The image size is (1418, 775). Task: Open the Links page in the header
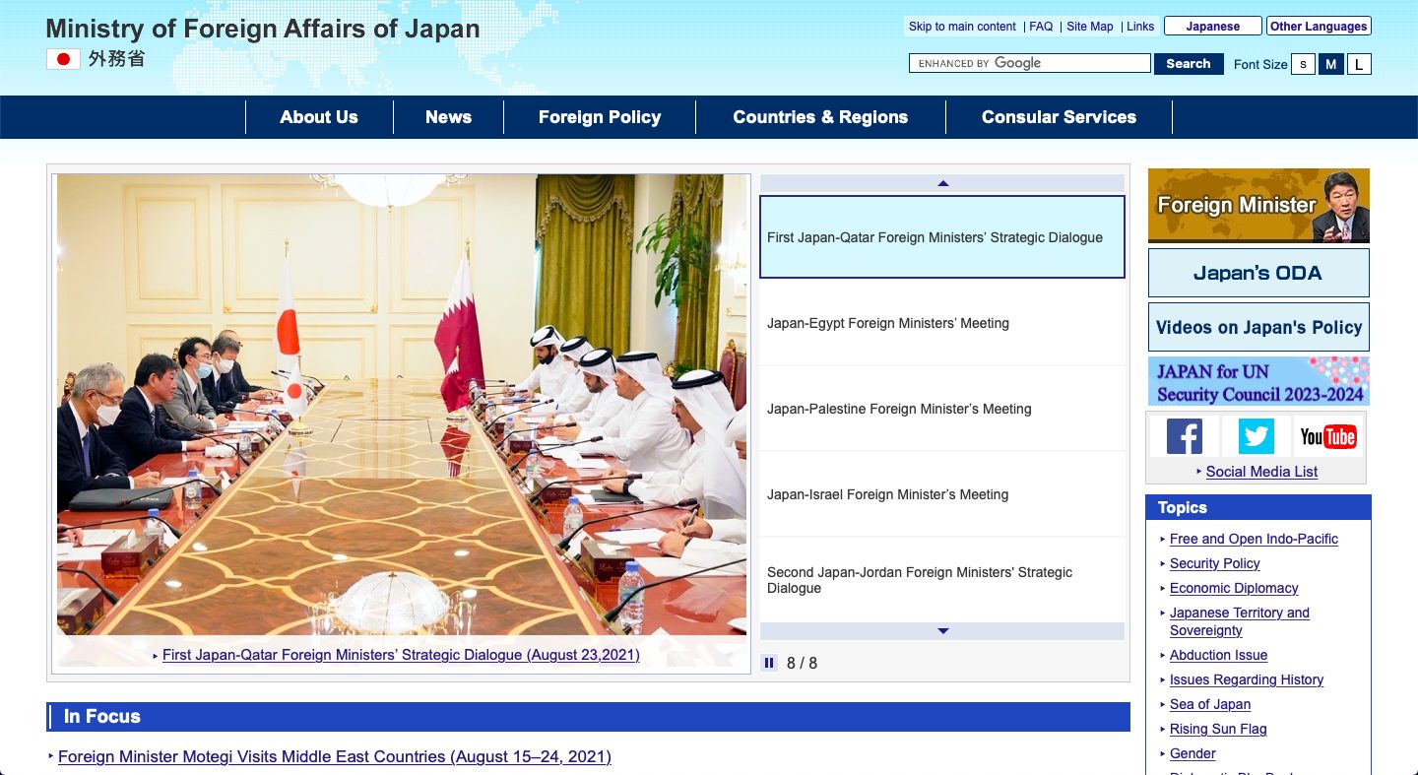[x=1140, y=27]
